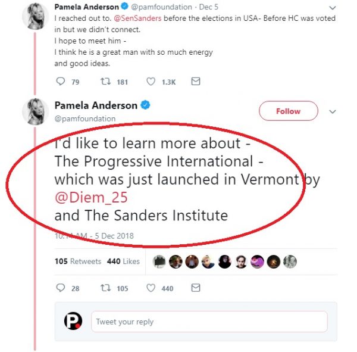Open Pamela Anderson's avatar on top tweet
The height and width of the screenshot is (352, 357).
(35, 17)
